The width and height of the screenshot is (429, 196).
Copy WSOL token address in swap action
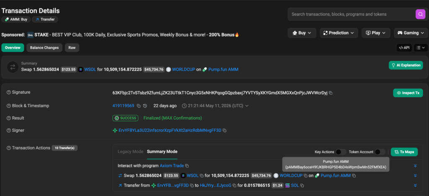[202, 176]
